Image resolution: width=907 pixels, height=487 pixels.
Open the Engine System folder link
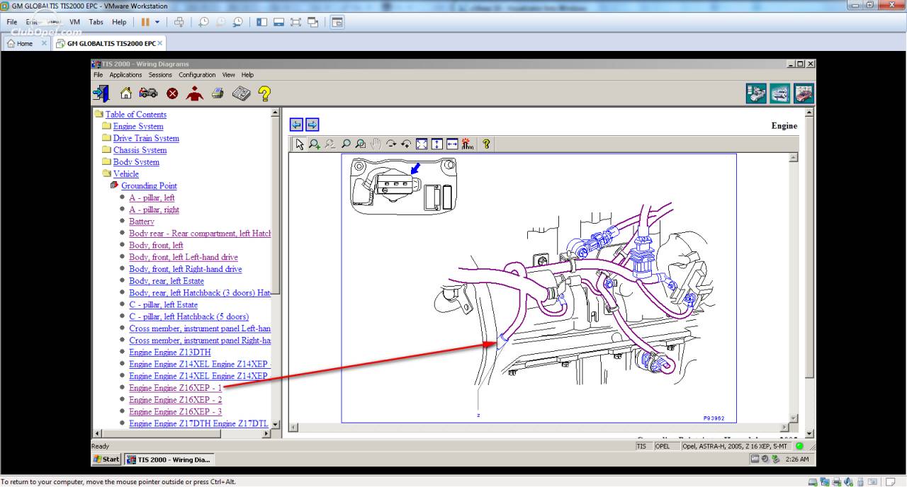coord(138,127)
